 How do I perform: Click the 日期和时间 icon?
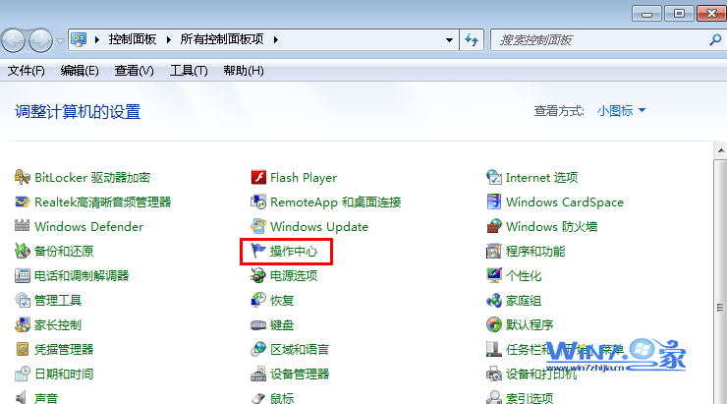click(22, 374)
